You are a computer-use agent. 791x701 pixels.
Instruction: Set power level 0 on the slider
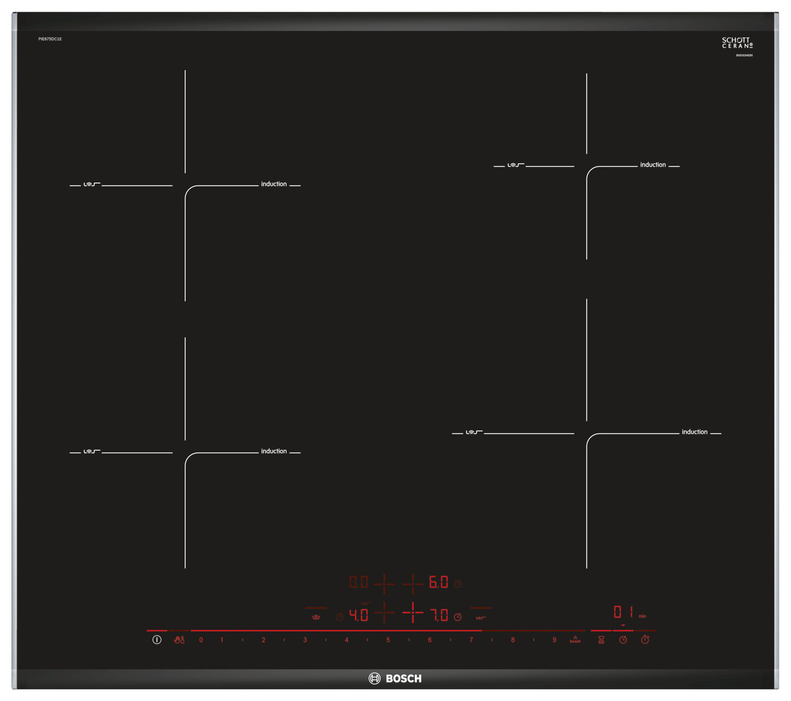coord(201,640)
